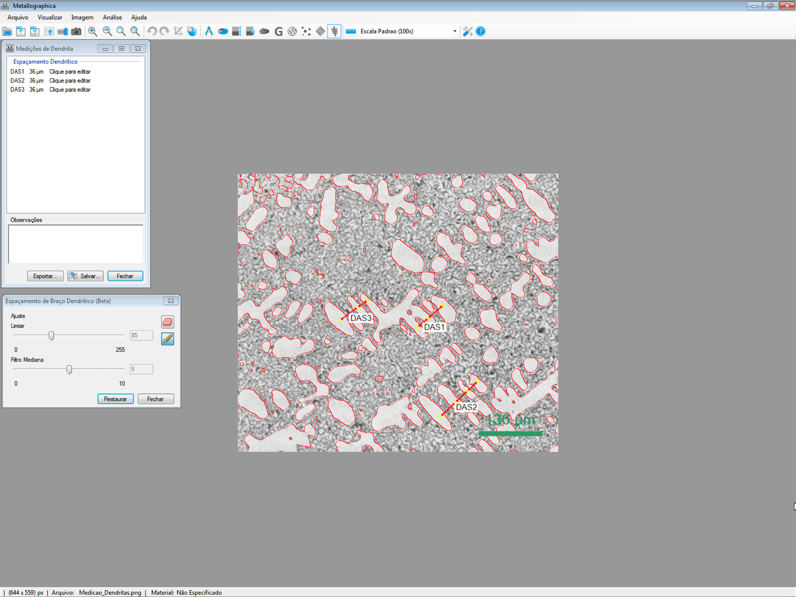Select the circular grid pattern icon

[292, 31]
